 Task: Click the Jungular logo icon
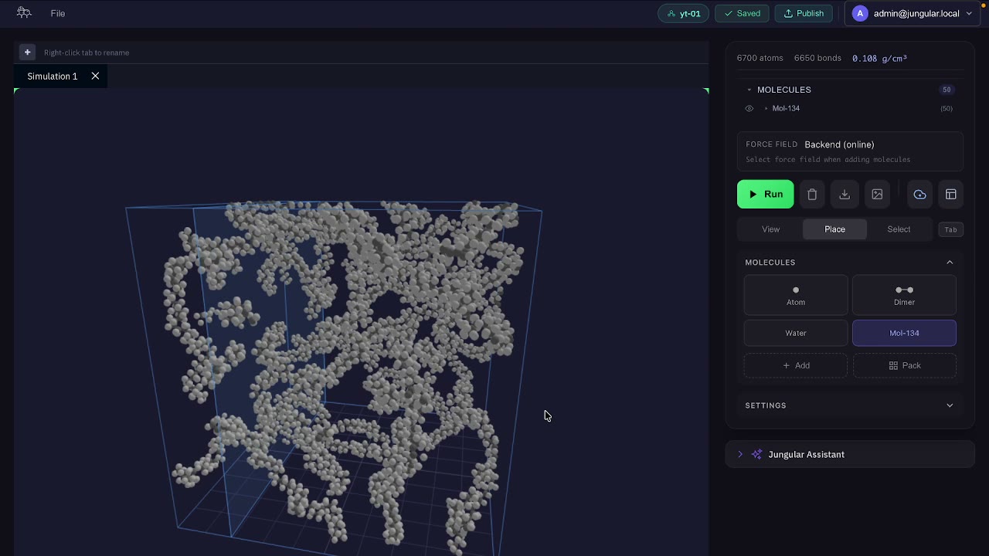coord(24,13)
